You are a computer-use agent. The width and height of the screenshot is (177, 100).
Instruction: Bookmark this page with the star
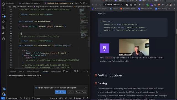(135, 5)
